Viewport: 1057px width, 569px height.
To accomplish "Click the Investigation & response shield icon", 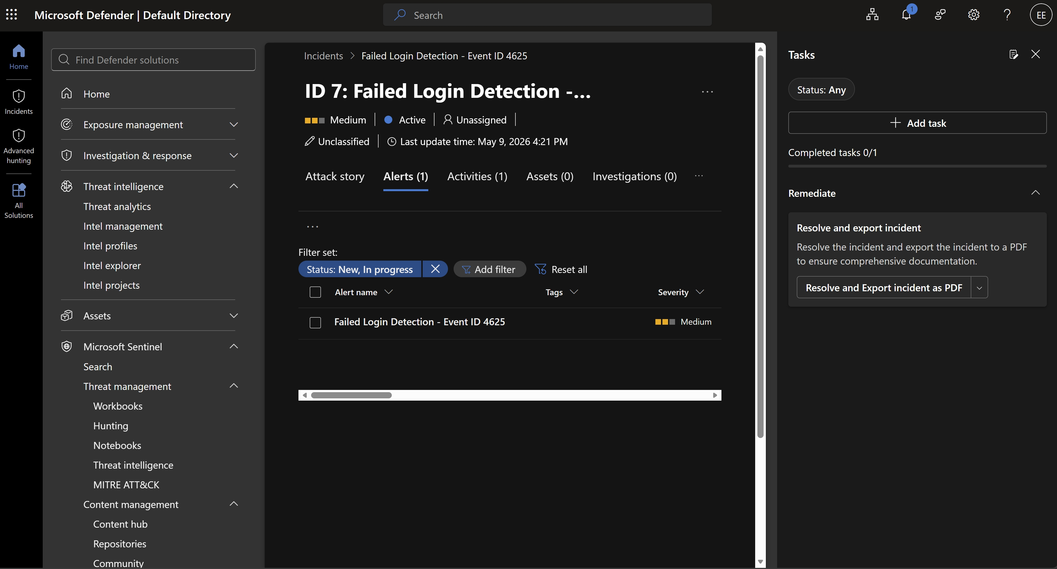I will coord(67,155).
